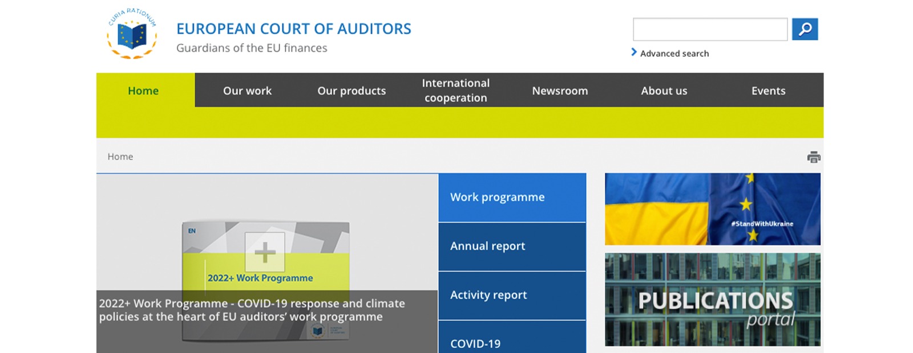Open the About us menu

click(664, 91)
